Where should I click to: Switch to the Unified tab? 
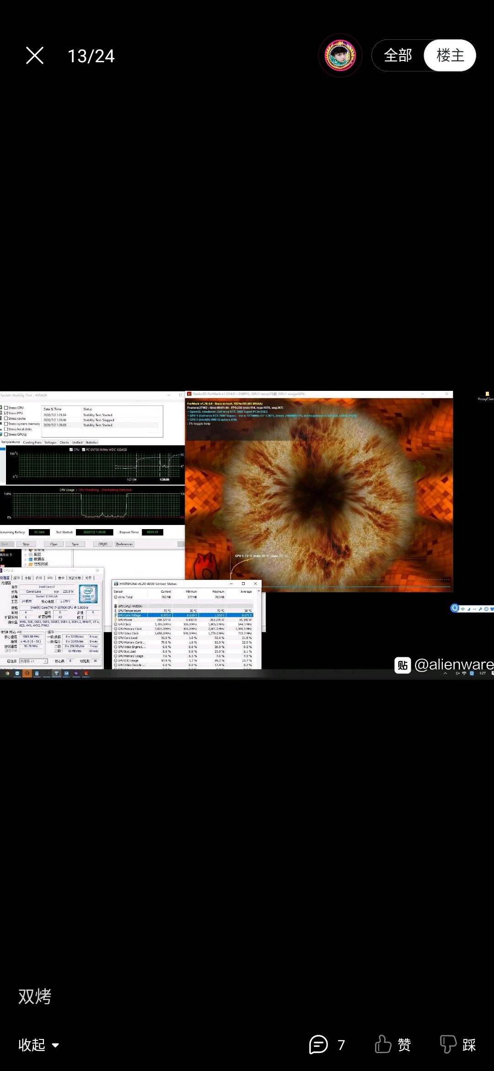pyautogui.click(x=77, y=443)
